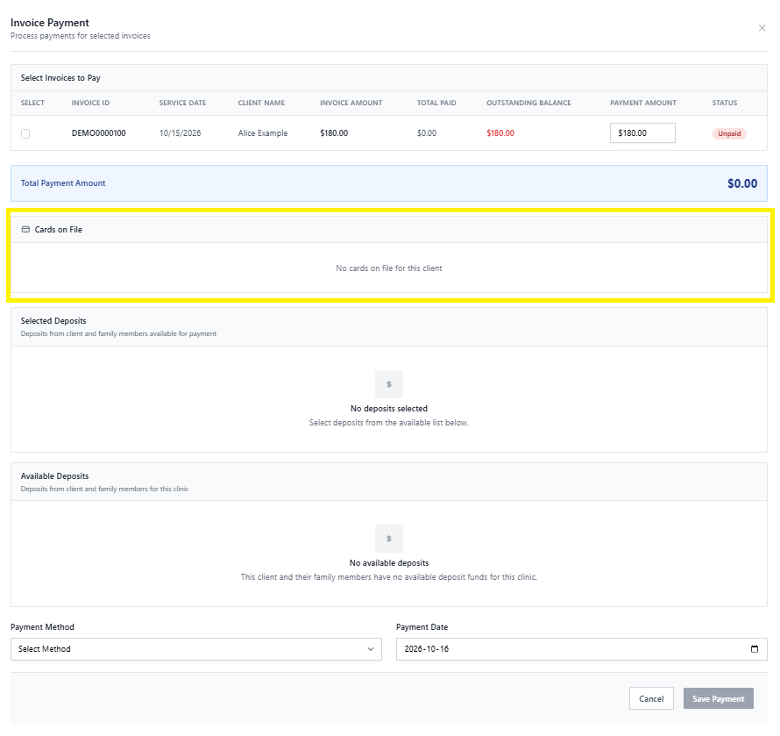Click the Payment Date field
This screenshot has height=736, width=780.
582,649
